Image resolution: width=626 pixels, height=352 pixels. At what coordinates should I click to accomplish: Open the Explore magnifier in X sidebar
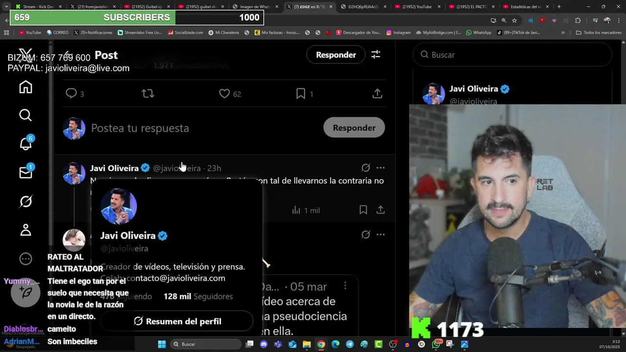coord(25,115)
